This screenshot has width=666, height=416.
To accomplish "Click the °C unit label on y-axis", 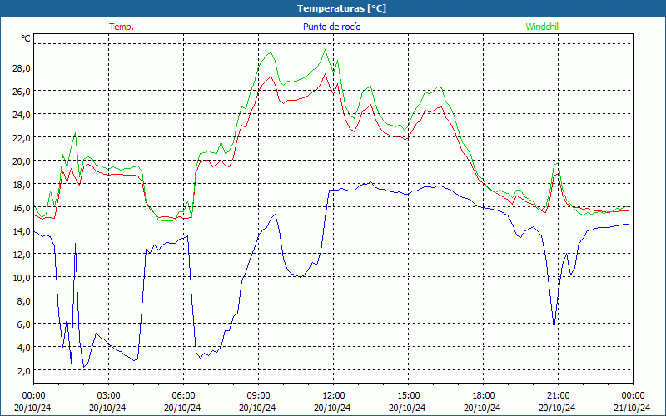I will point(26,38).
